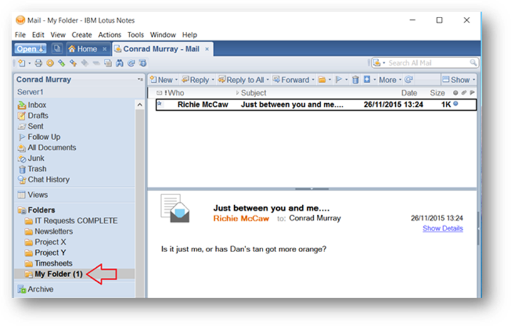Click the attachment paperclip column header
This screenshot has height=326, width=511.
(464, 93)
